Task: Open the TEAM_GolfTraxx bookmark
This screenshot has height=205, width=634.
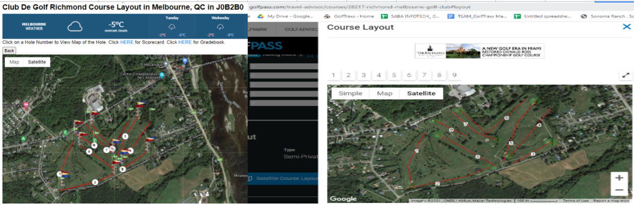Action: [477, 16]
